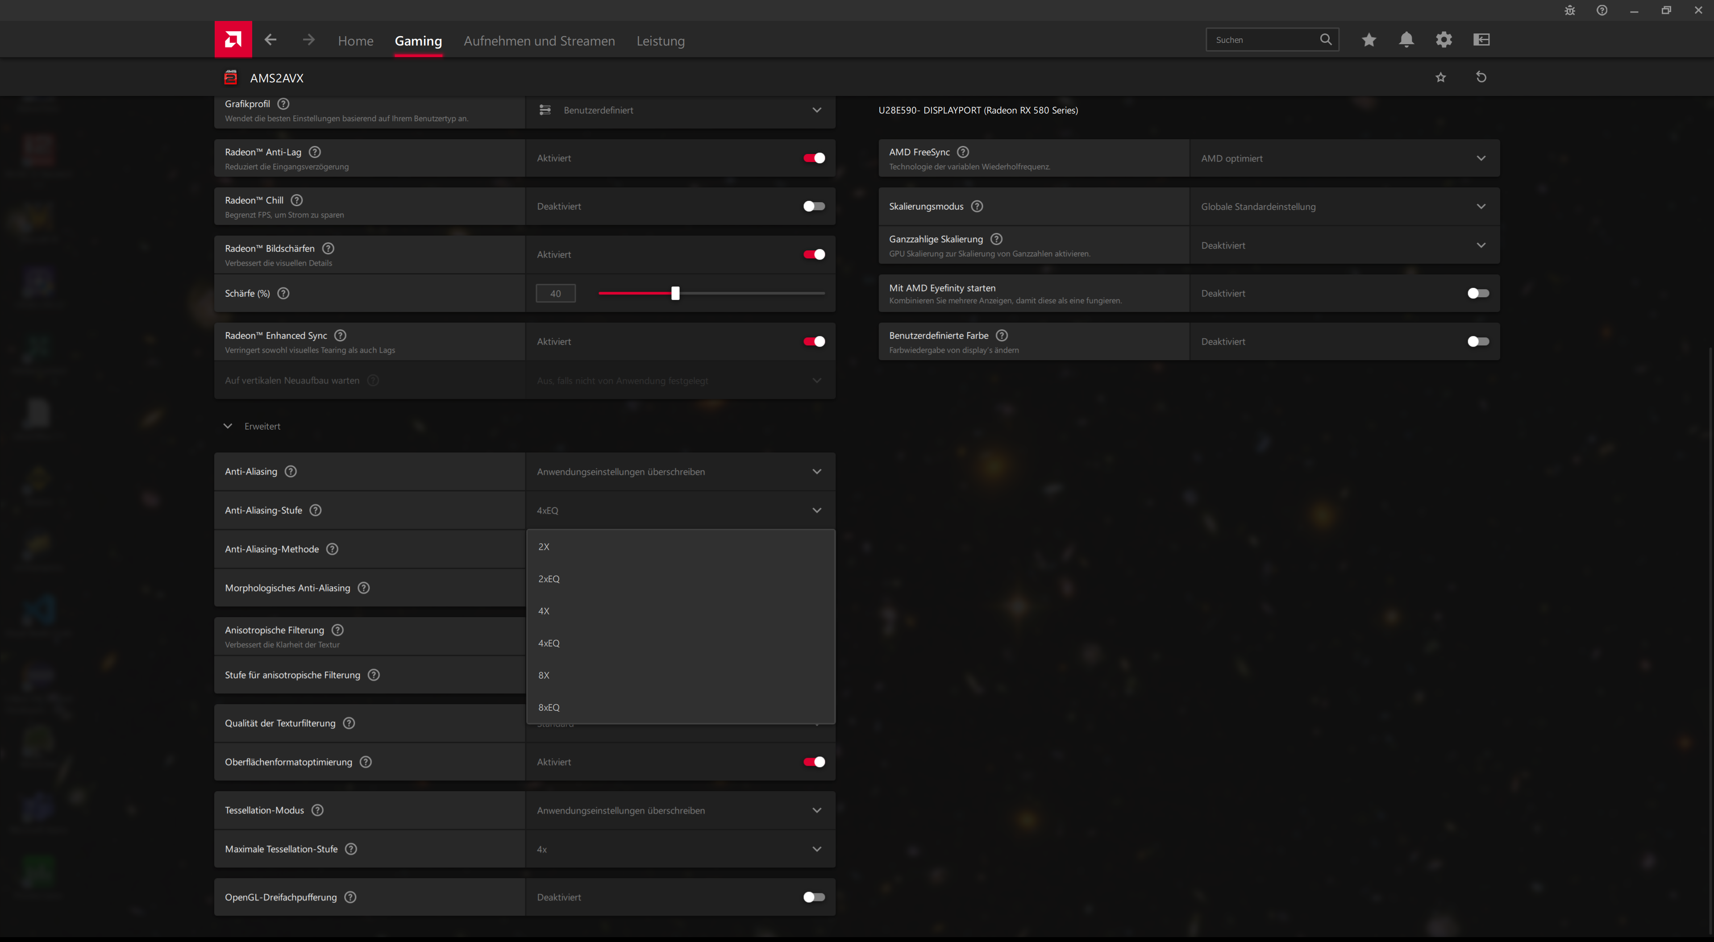
Task: Open Aufnehmen und Streamen tab
Action: point(539,41)
